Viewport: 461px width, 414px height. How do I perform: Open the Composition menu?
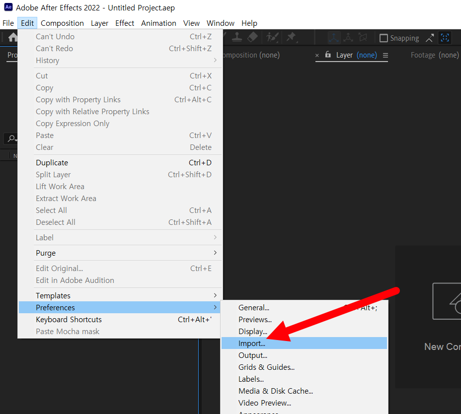click(62, 23)
